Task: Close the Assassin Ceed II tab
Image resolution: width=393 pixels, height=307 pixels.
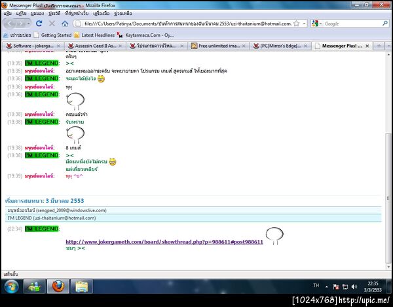Action: [x=121, y=46]
